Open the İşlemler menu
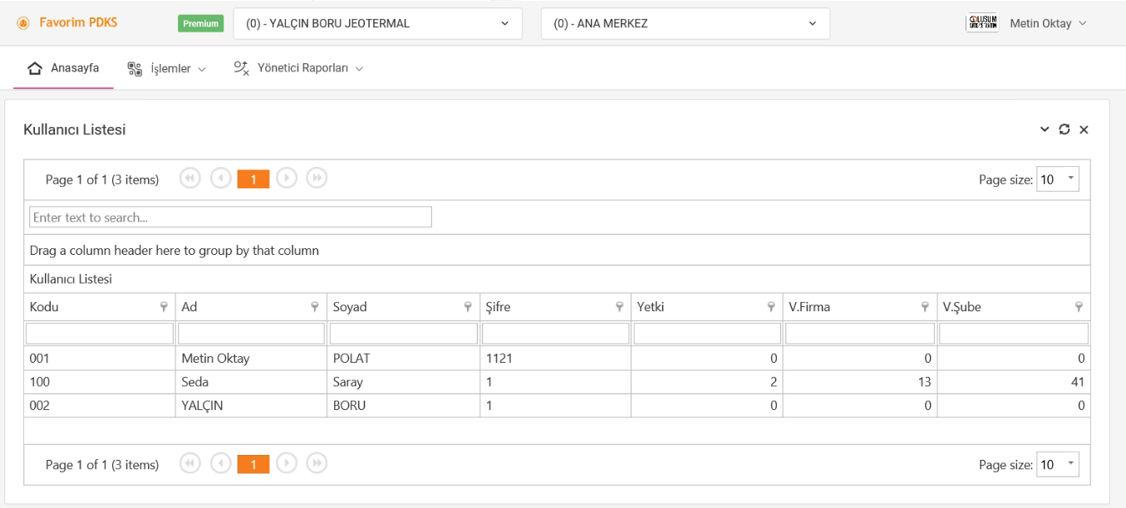 (166, 69)
